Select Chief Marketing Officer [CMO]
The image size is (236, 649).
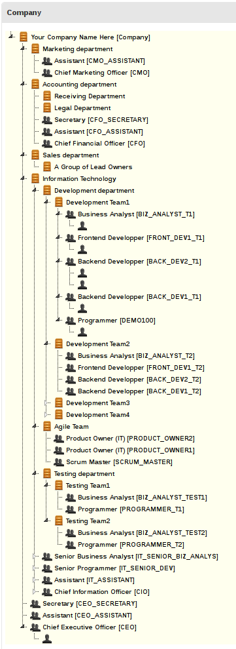click(x=102, y=73)
